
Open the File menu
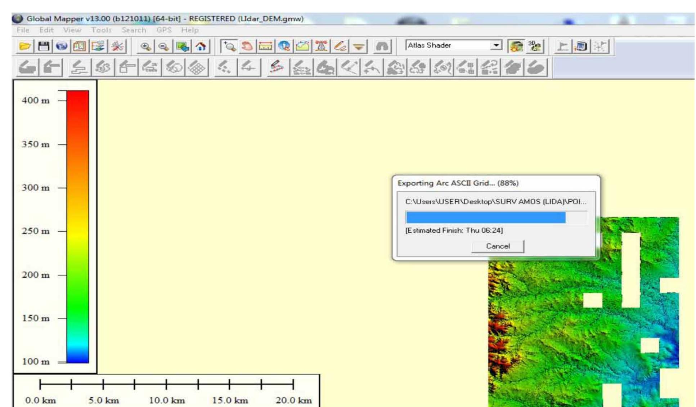[x=23, y=30]
